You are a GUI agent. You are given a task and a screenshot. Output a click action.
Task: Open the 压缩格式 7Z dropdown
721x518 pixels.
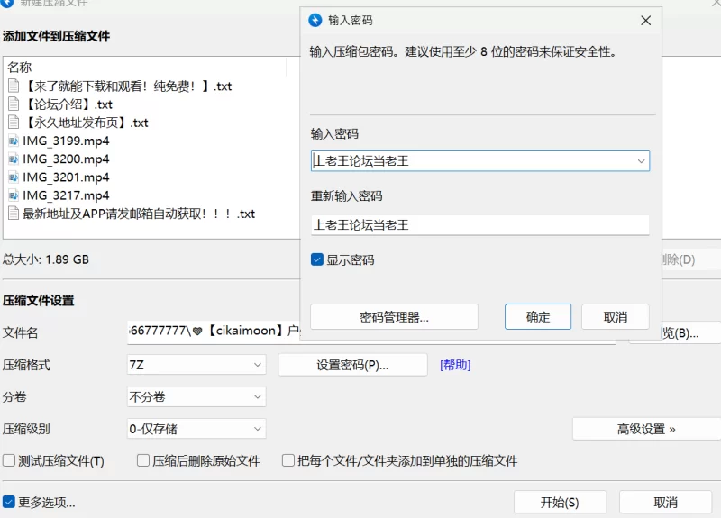tap(257, 365)
